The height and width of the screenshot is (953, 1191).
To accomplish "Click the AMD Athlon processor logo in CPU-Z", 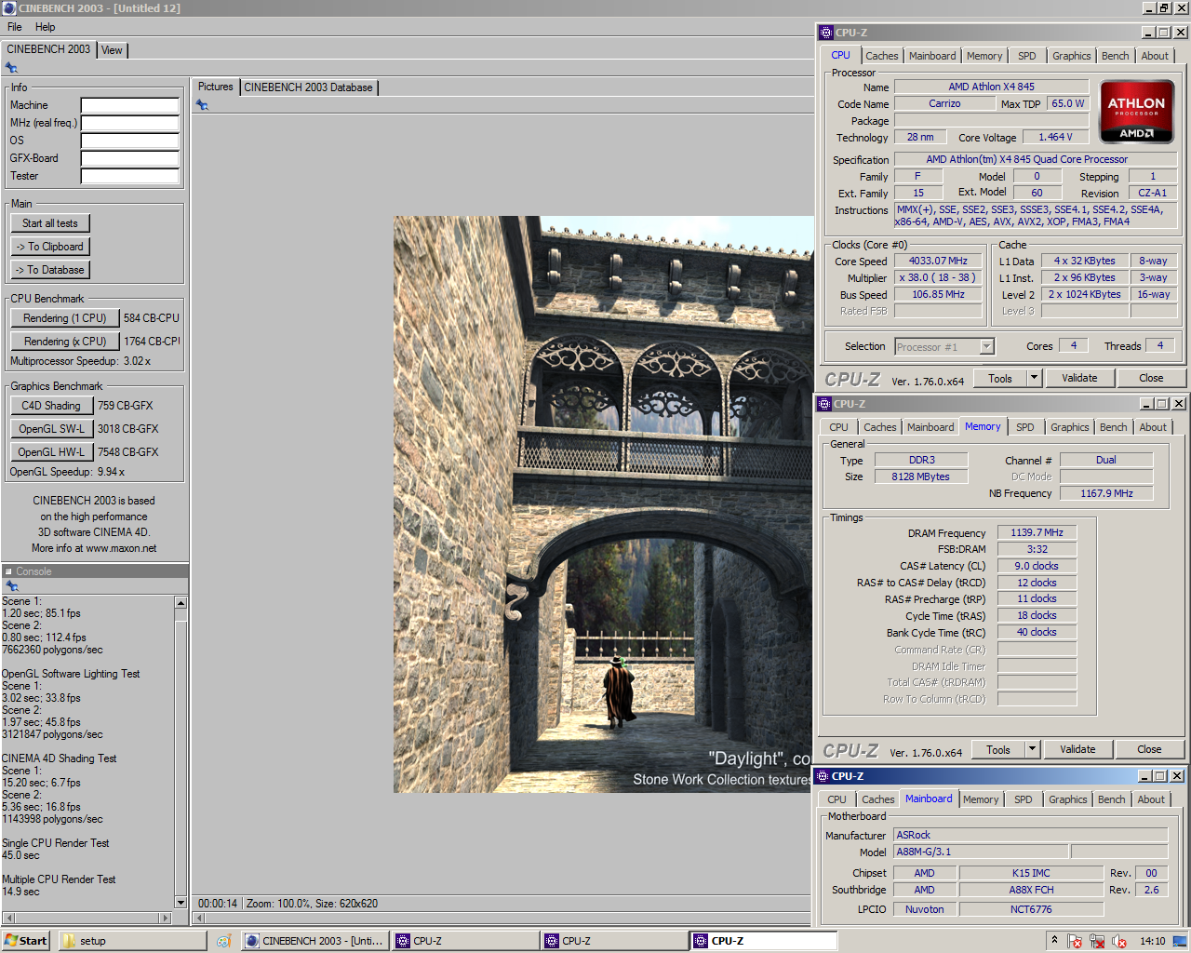I will click(x=1136, y=112).
